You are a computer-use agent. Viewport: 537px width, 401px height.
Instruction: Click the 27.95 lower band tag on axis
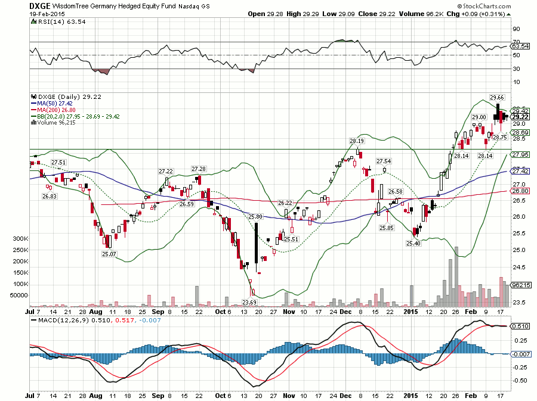pyautogui.click(x=520, y=155)
